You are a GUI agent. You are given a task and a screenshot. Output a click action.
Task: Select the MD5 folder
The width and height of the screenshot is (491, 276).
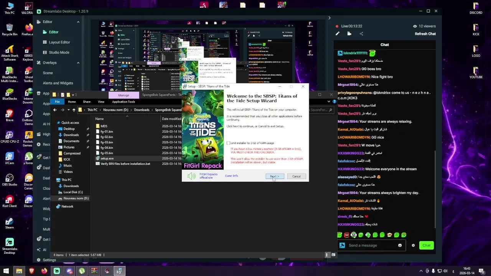tap(104, 126)
